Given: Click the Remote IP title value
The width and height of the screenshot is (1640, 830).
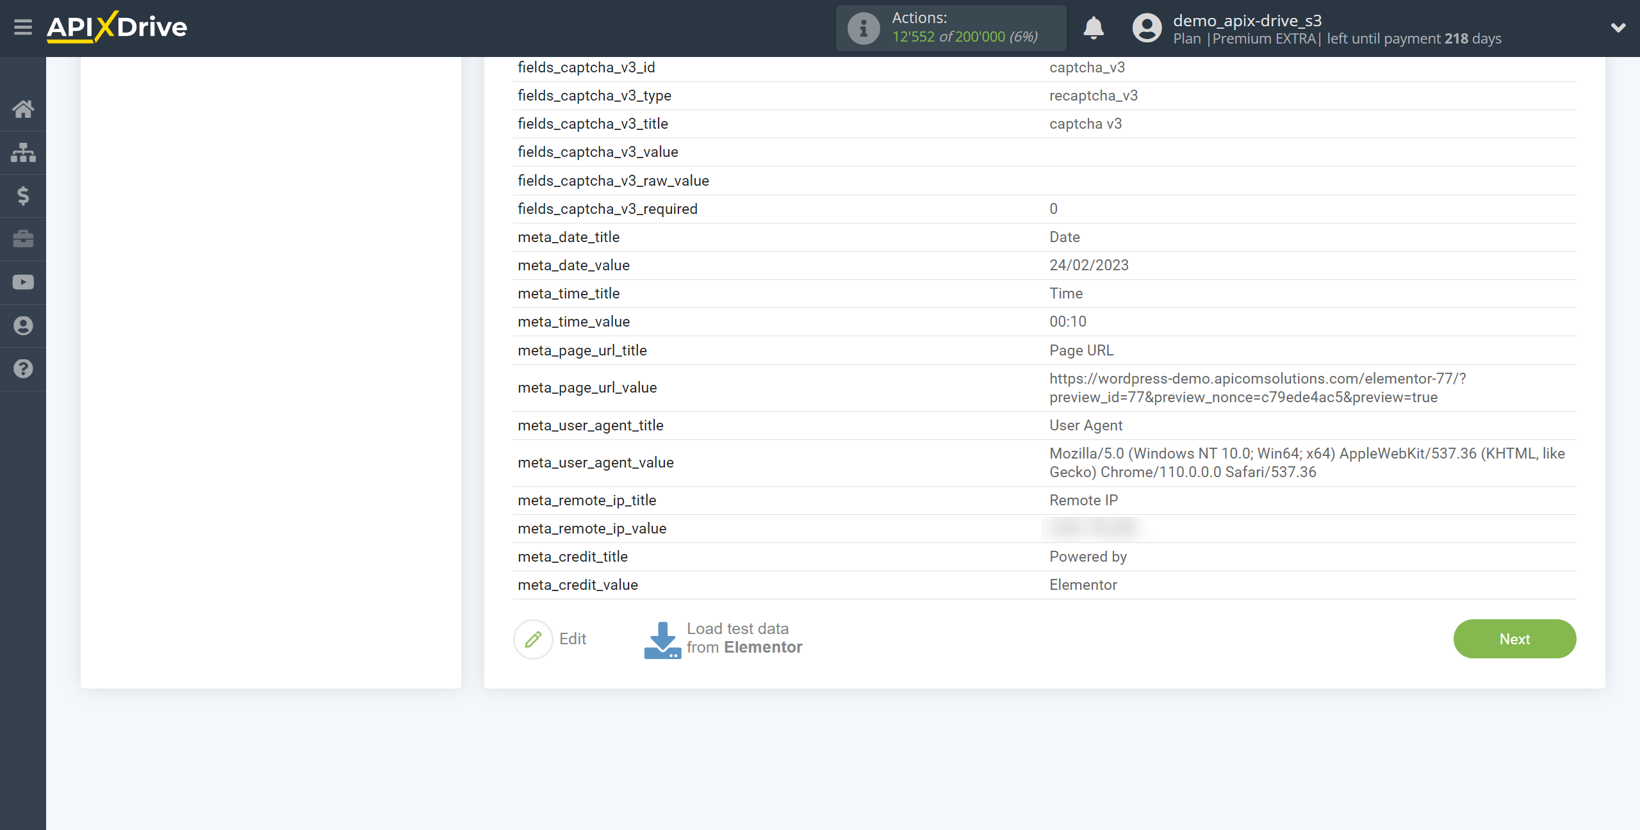Looking at the screenshot, I should (1083, 500).
